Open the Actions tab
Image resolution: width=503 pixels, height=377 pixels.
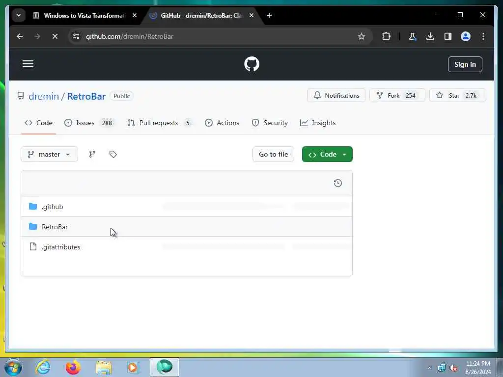point(222,123)
